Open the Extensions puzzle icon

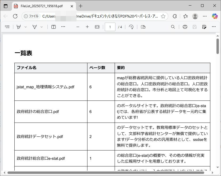175,16
